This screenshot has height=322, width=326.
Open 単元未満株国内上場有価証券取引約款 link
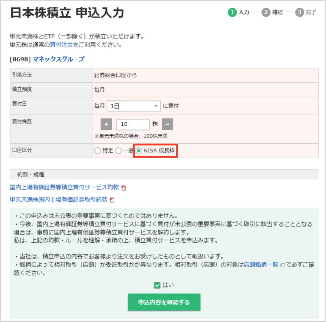59,200
